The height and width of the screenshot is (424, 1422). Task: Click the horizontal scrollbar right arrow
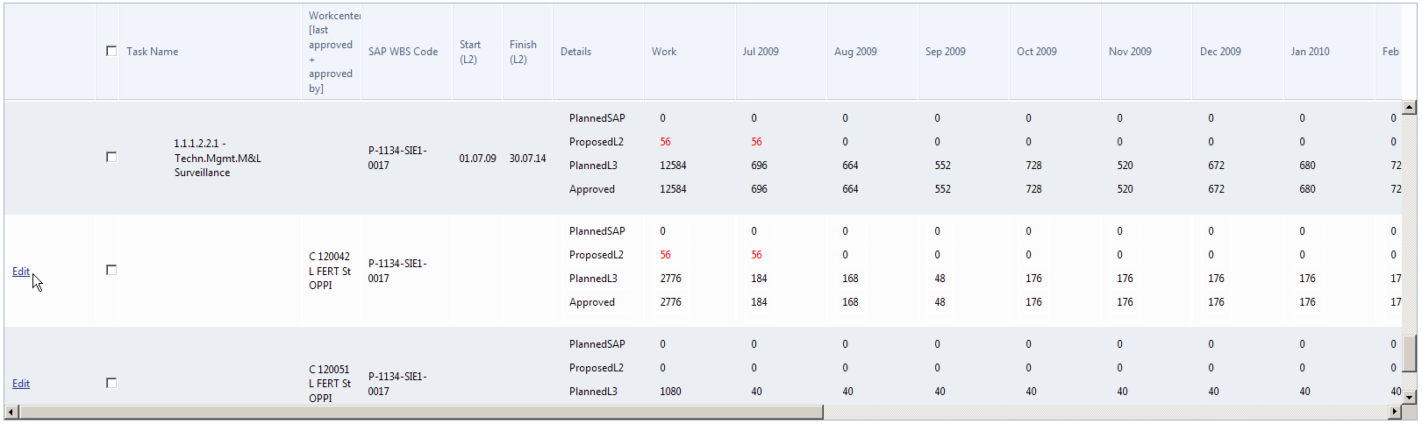pyautogui.click(x=1395, y=412)
